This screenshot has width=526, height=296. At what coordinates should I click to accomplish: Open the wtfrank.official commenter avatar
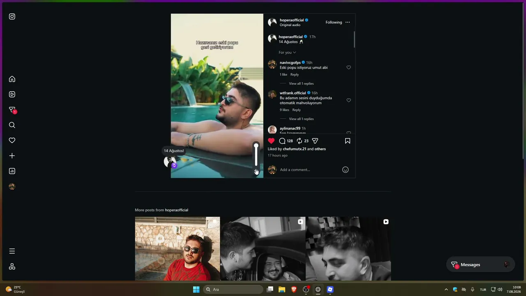pos(272,95)
